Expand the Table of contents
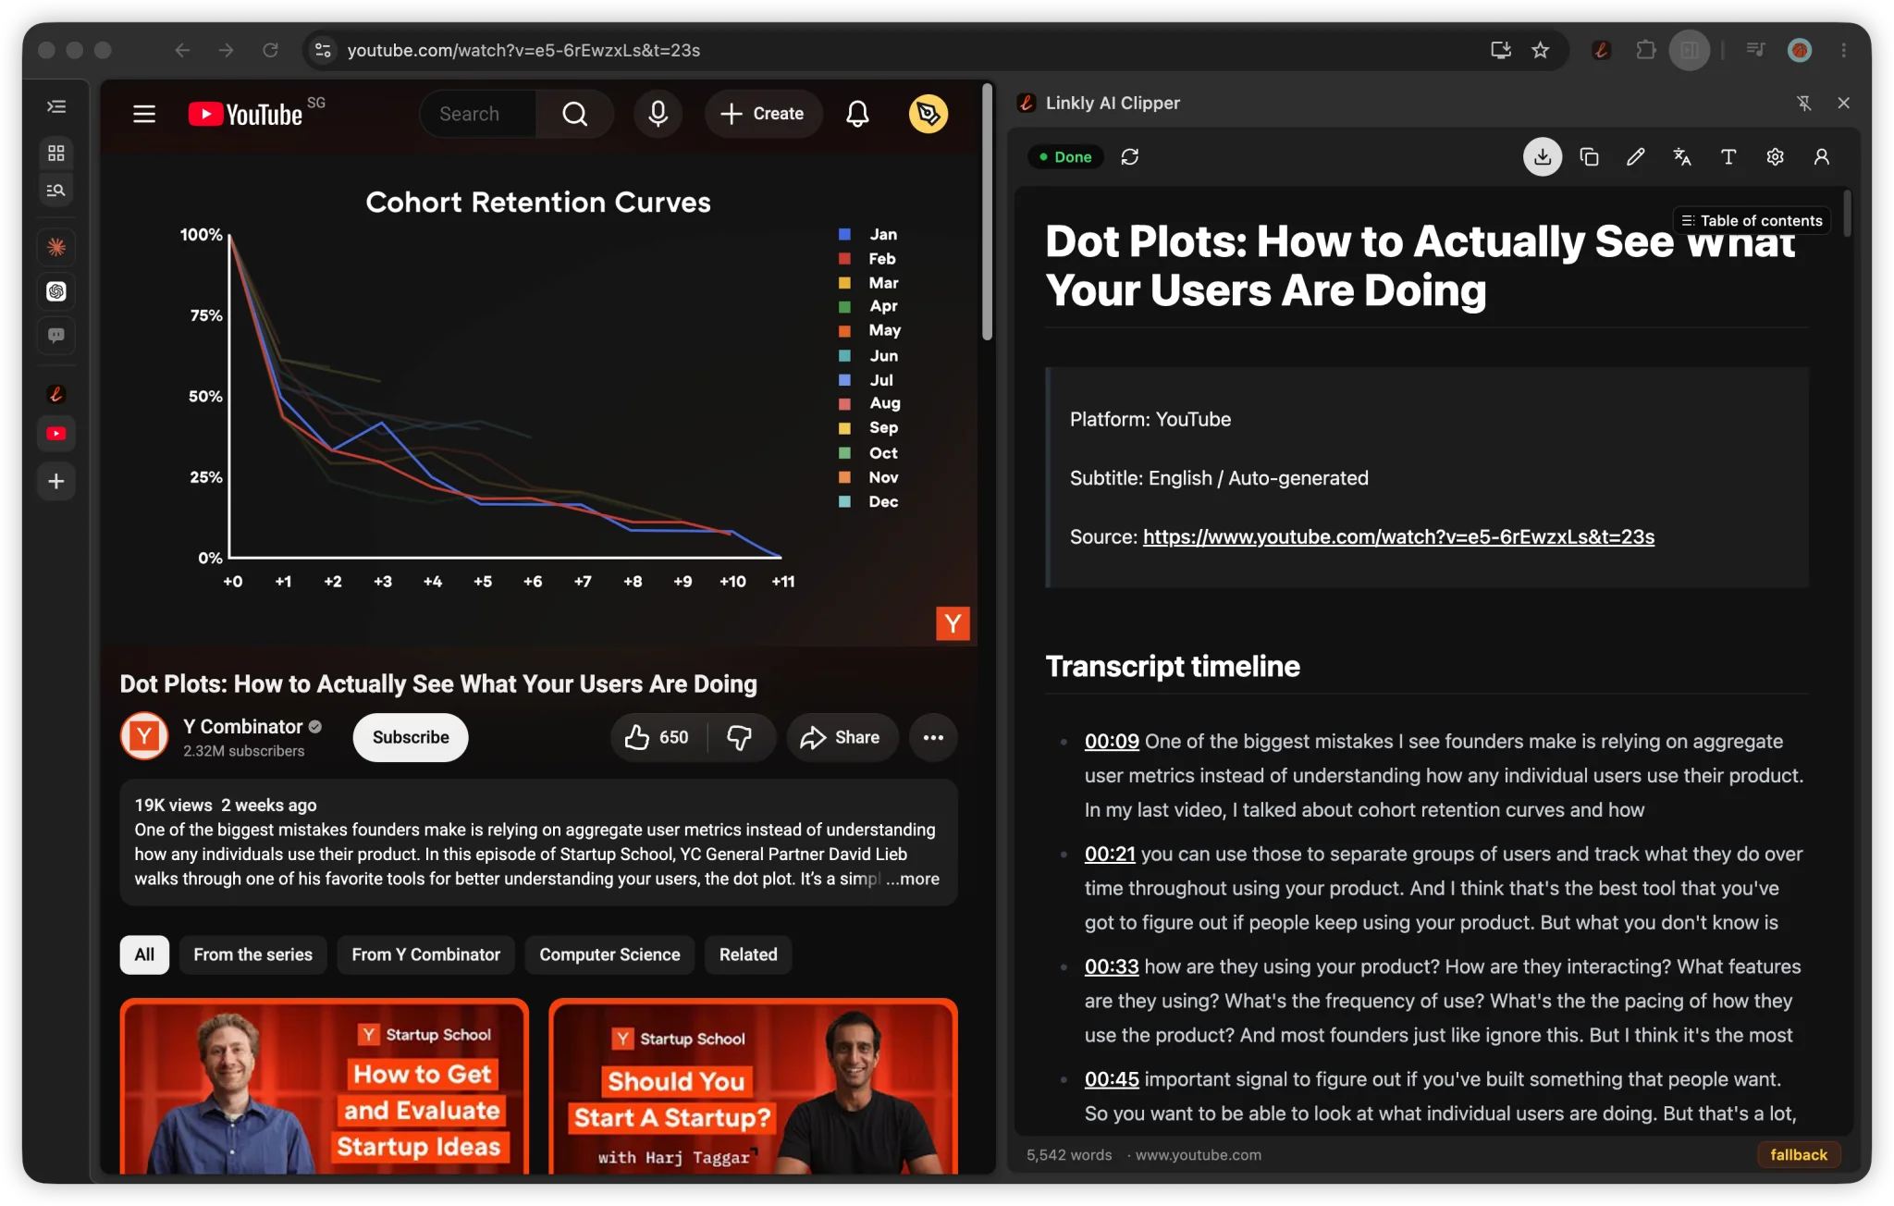 [x=1752, y=220]
